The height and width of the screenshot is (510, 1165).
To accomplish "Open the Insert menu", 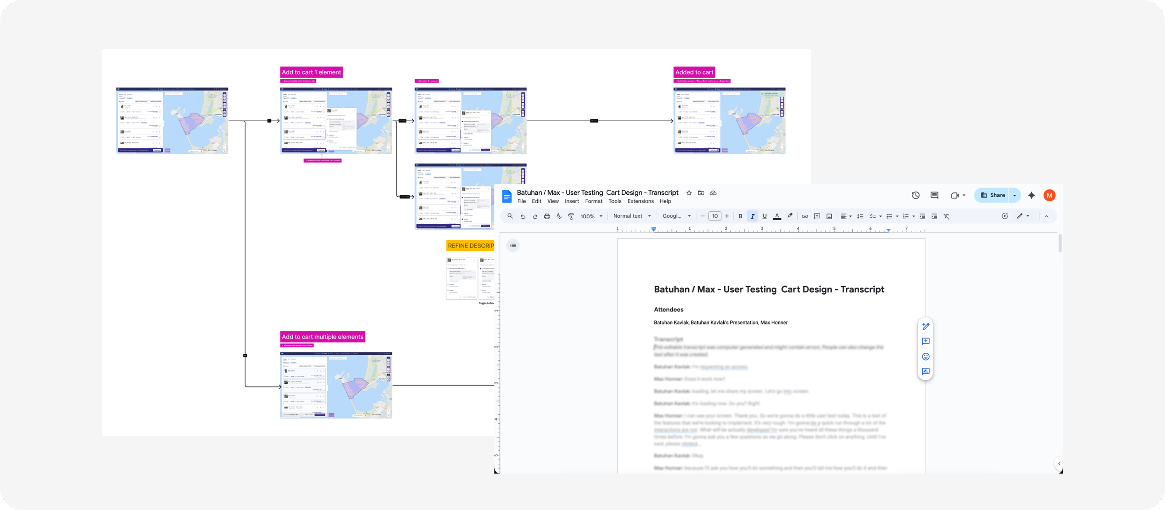I will [x=571, y=201].
